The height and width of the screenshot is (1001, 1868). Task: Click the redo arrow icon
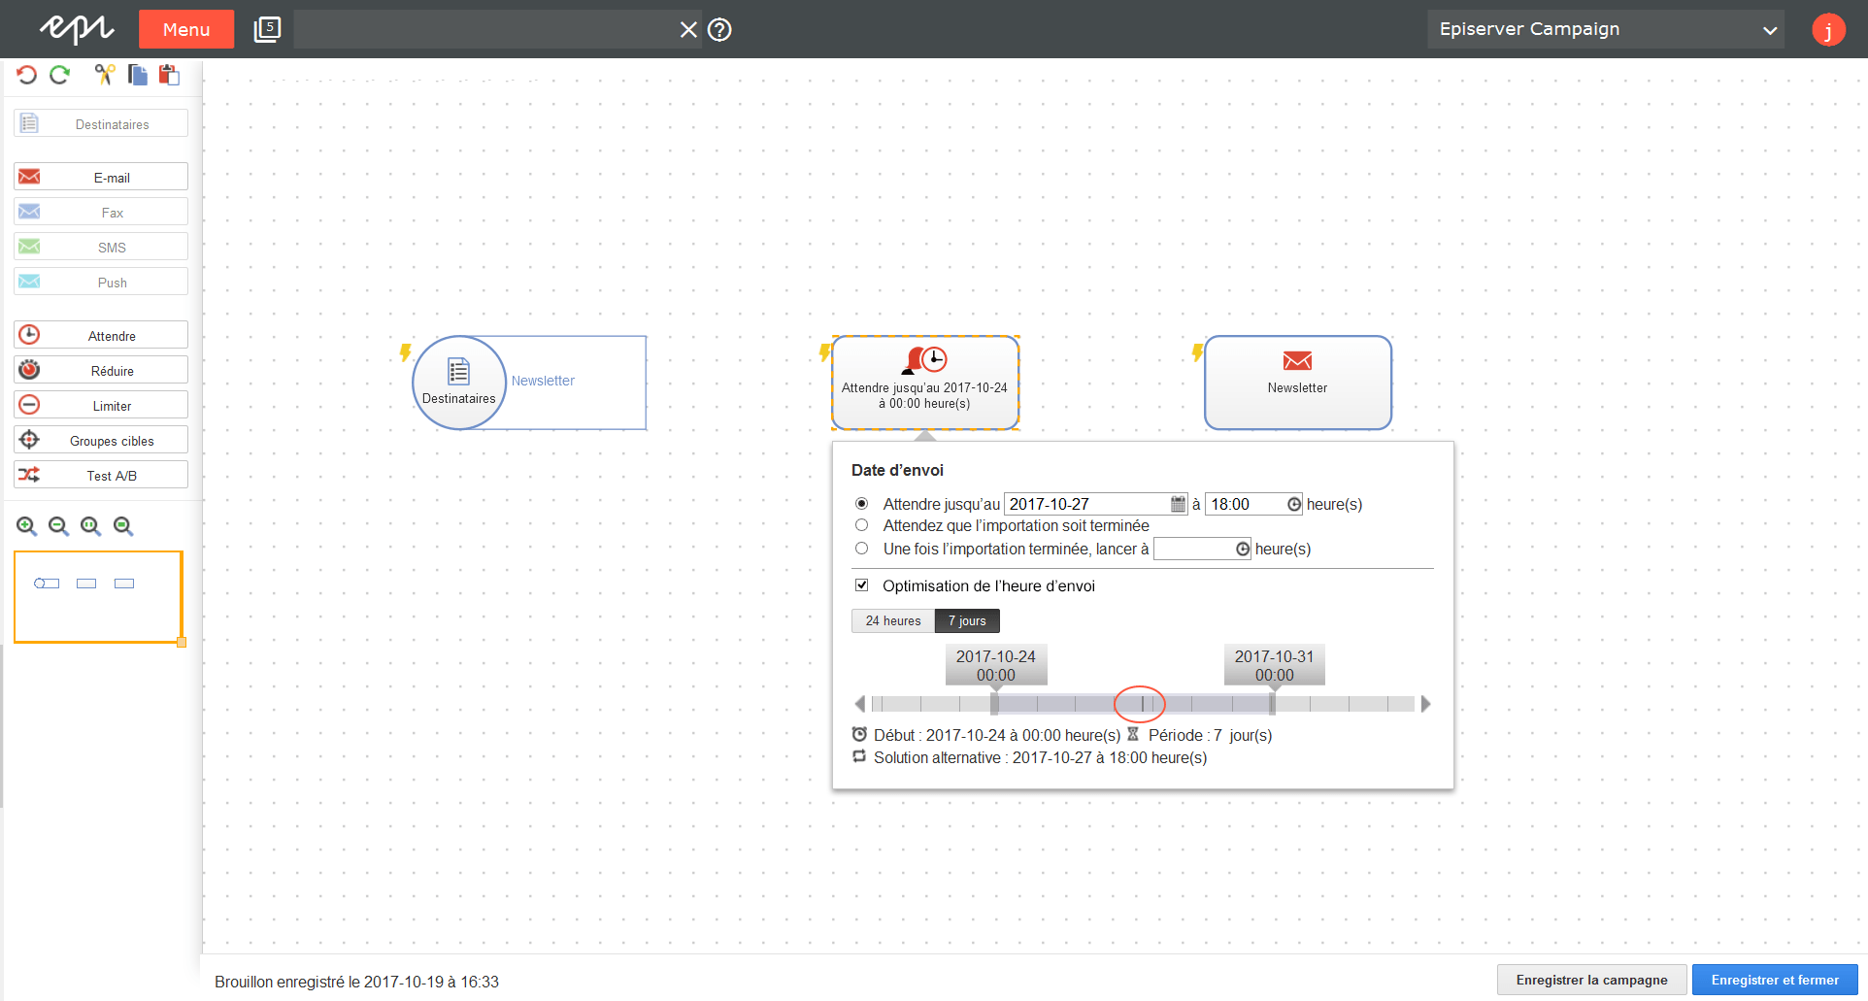pos(60,75)
